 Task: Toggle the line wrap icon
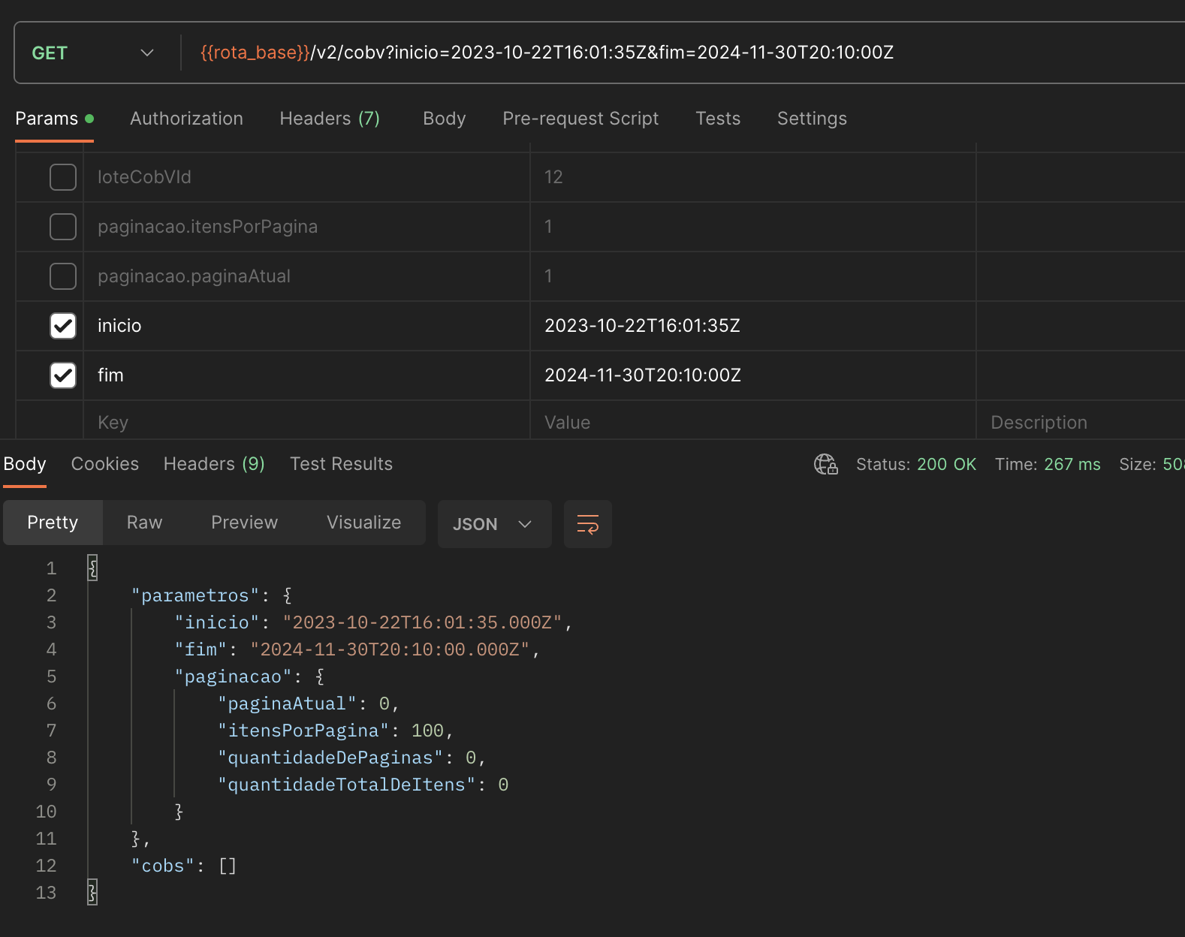(587, 524)
